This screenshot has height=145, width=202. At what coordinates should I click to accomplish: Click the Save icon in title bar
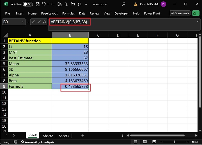(37, 4)
